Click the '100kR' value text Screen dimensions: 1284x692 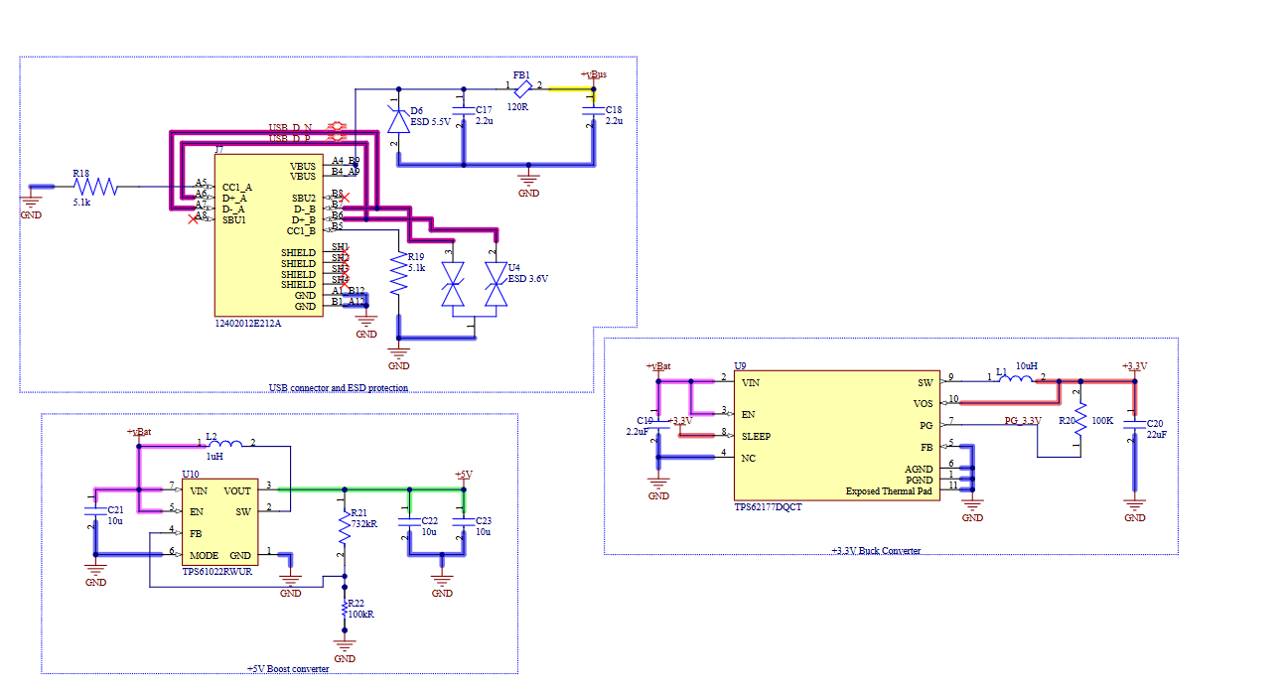361,615
